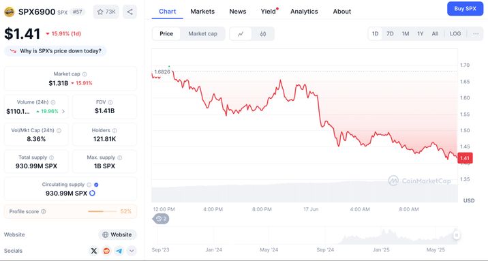Image resolution: width=488 pixels, height=261 pixels.
Task: Click the chart events history badge
Action: pyautogui.click(x=161, y=219)
